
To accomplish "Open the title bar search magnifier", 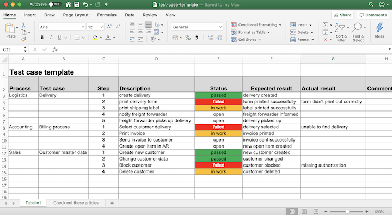I will tap(371, 4).
